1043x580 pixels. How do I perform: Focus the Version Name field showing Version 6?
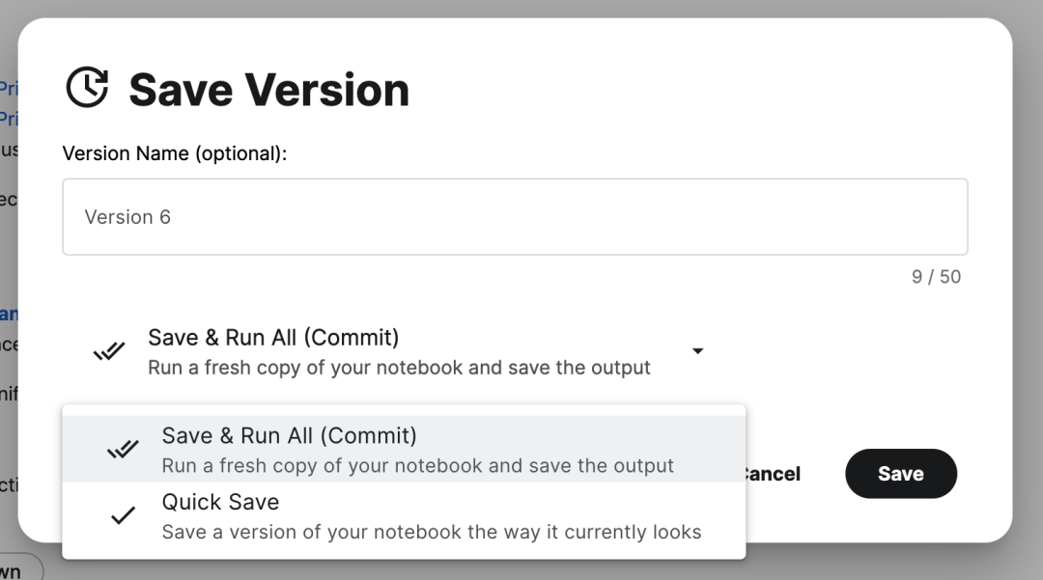click(x=515, y=216)
